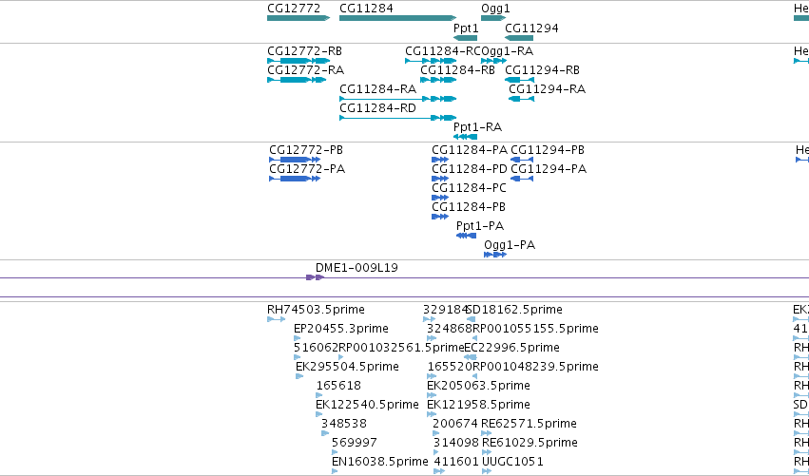
Task: Click transcript CG11284-RD label
Action: [x=377, y=107]
